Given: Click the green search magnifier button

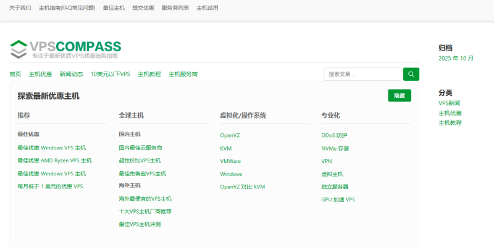Looking at the screenshot, I should pos(411,74).
